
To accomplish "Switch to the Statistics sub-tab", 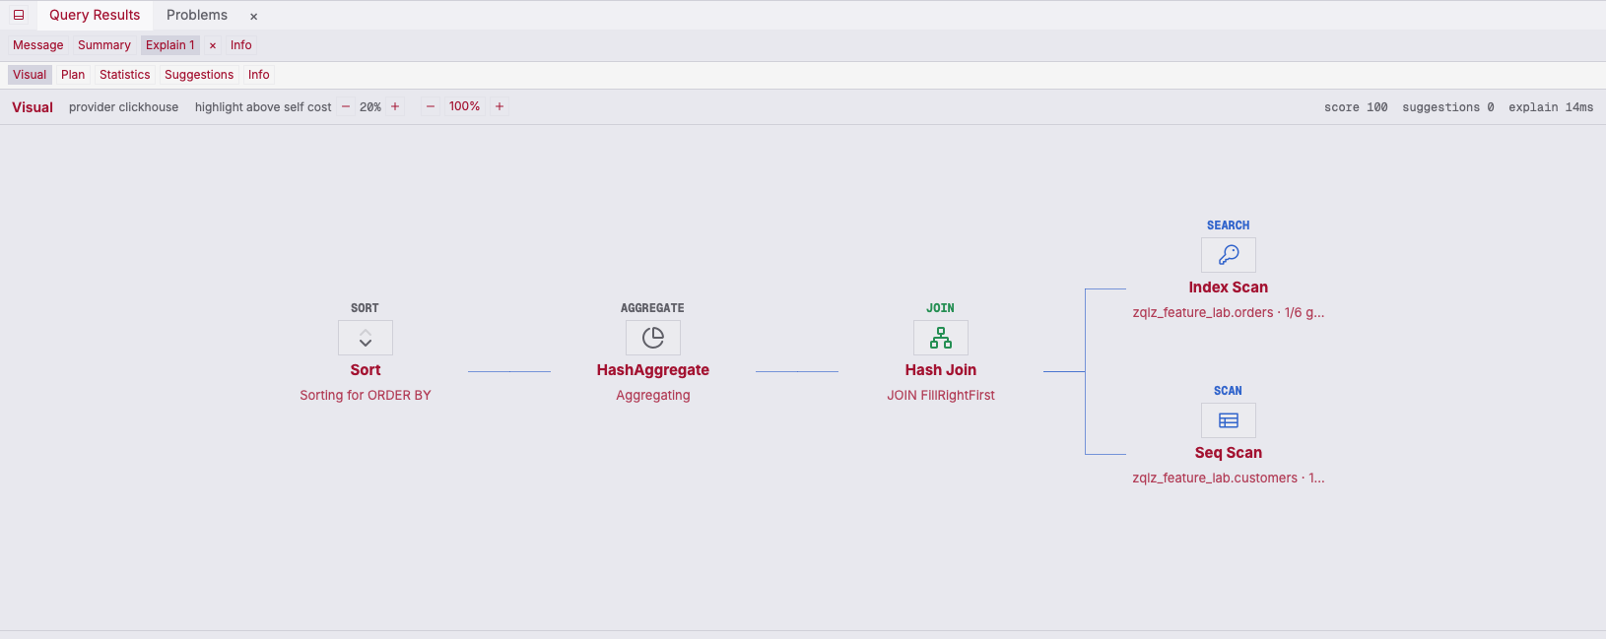I will point(125,75).
